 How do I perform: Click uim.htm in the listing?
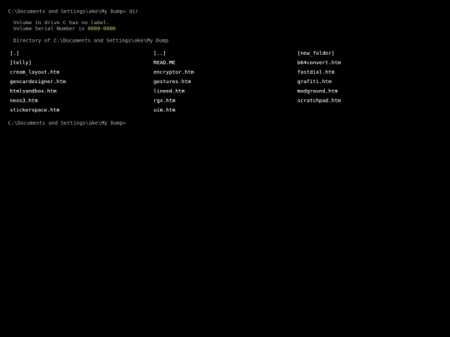164,110
